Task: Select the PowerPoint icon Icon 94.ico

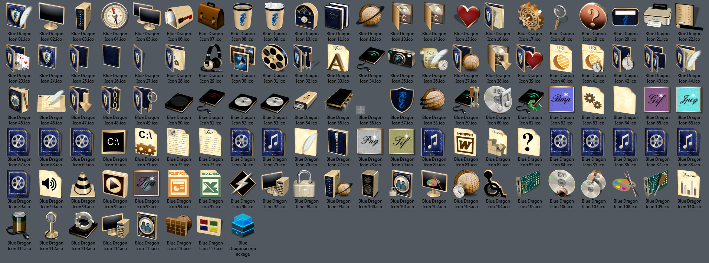Action: [x=179, y=184]
